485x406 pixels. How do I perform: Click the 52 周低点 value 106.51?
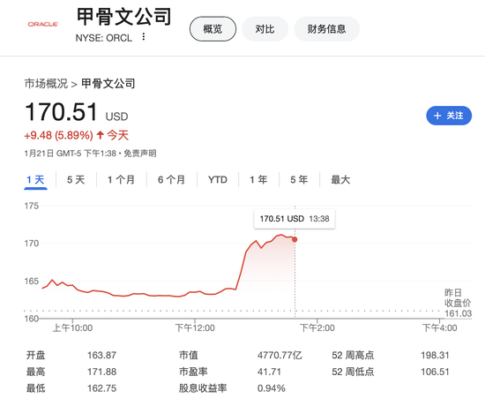click(435, 372)
